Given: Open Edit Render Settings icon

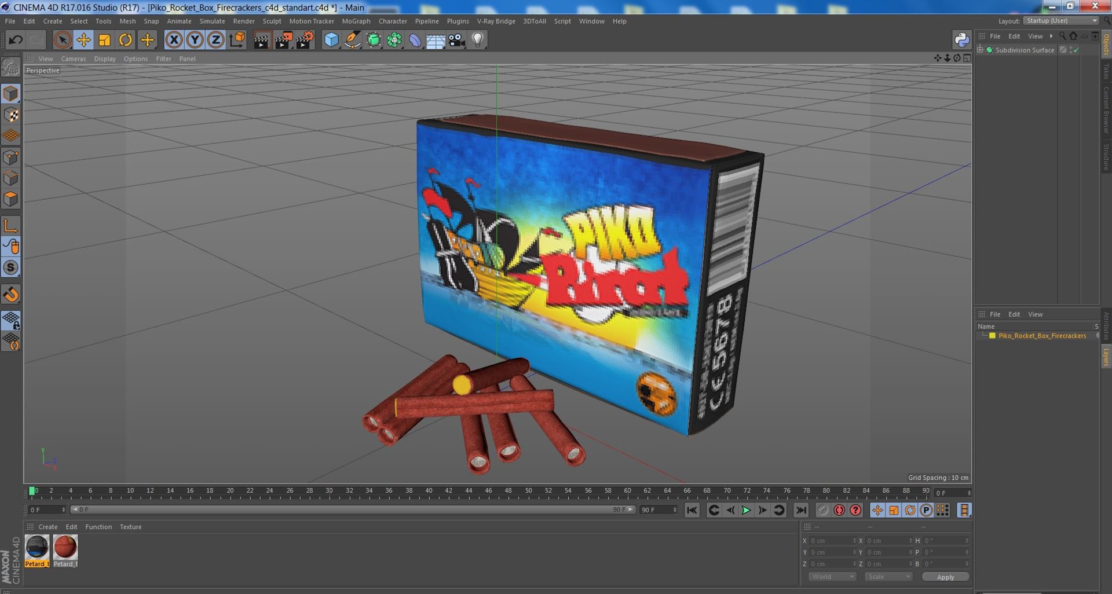Looking at the screenshot, I should (x=305, y=40).
